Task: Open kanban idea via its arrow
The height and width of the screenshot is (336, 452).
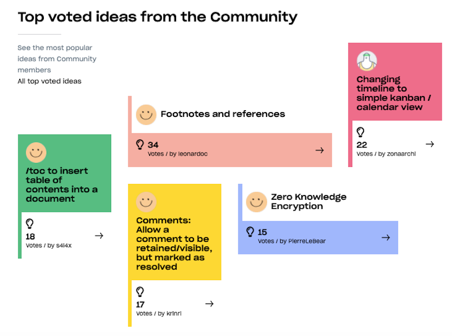Action: (x=429, y=144)
